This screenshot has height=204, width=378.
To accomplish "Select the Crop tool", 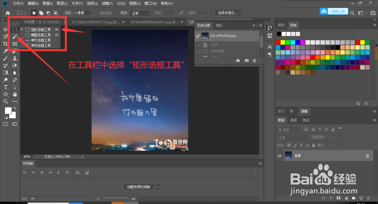I will [5, 44].
